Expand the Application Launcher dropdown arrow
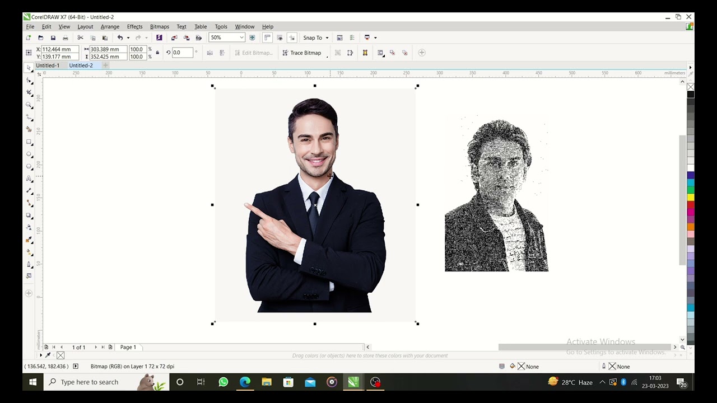Screen dimensions: 717x403 [375, 38]
